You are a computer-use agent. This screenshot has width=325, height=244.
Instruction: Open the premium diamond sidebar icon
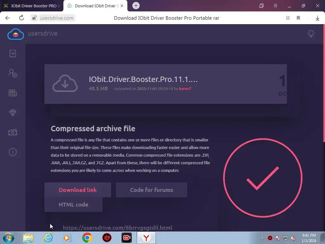click(x=13, y=113)
